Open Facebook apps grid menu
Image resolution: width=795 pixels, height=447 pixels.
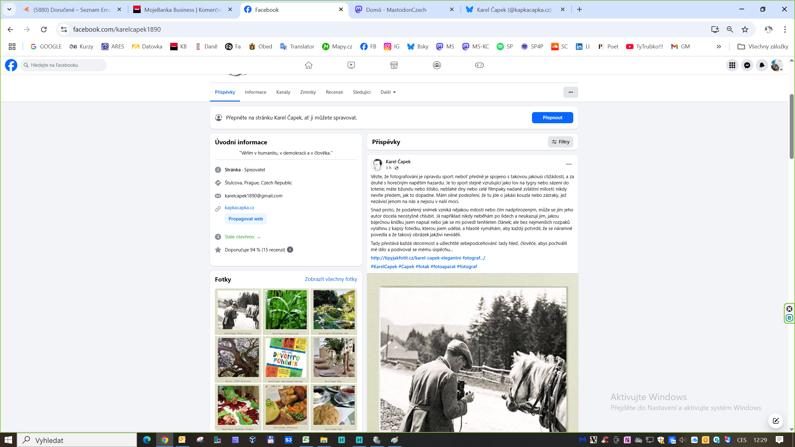(732, 65)
